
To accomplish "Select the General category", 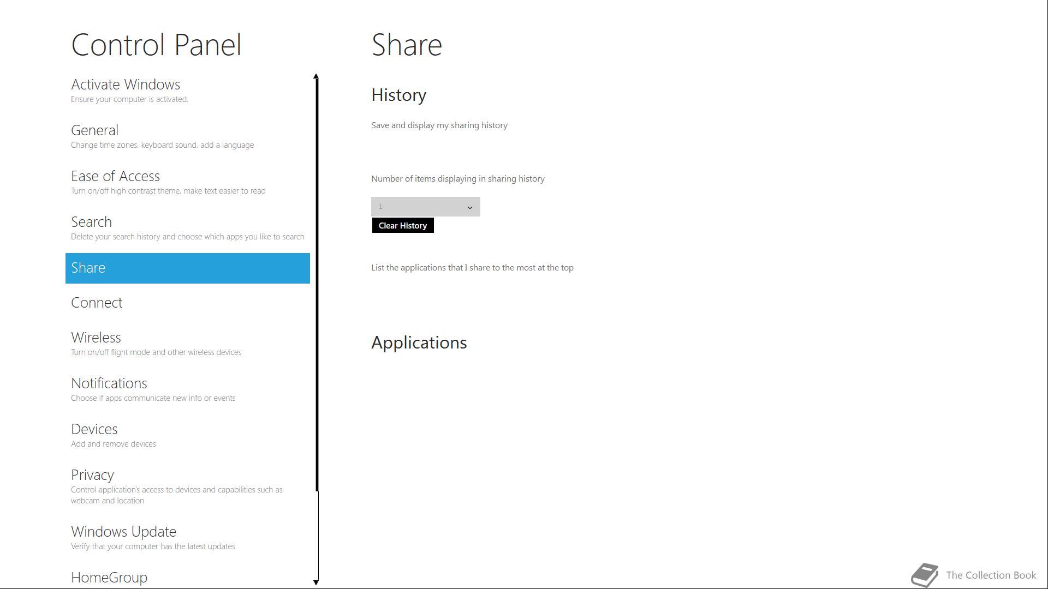I will [x=187, y=136].
